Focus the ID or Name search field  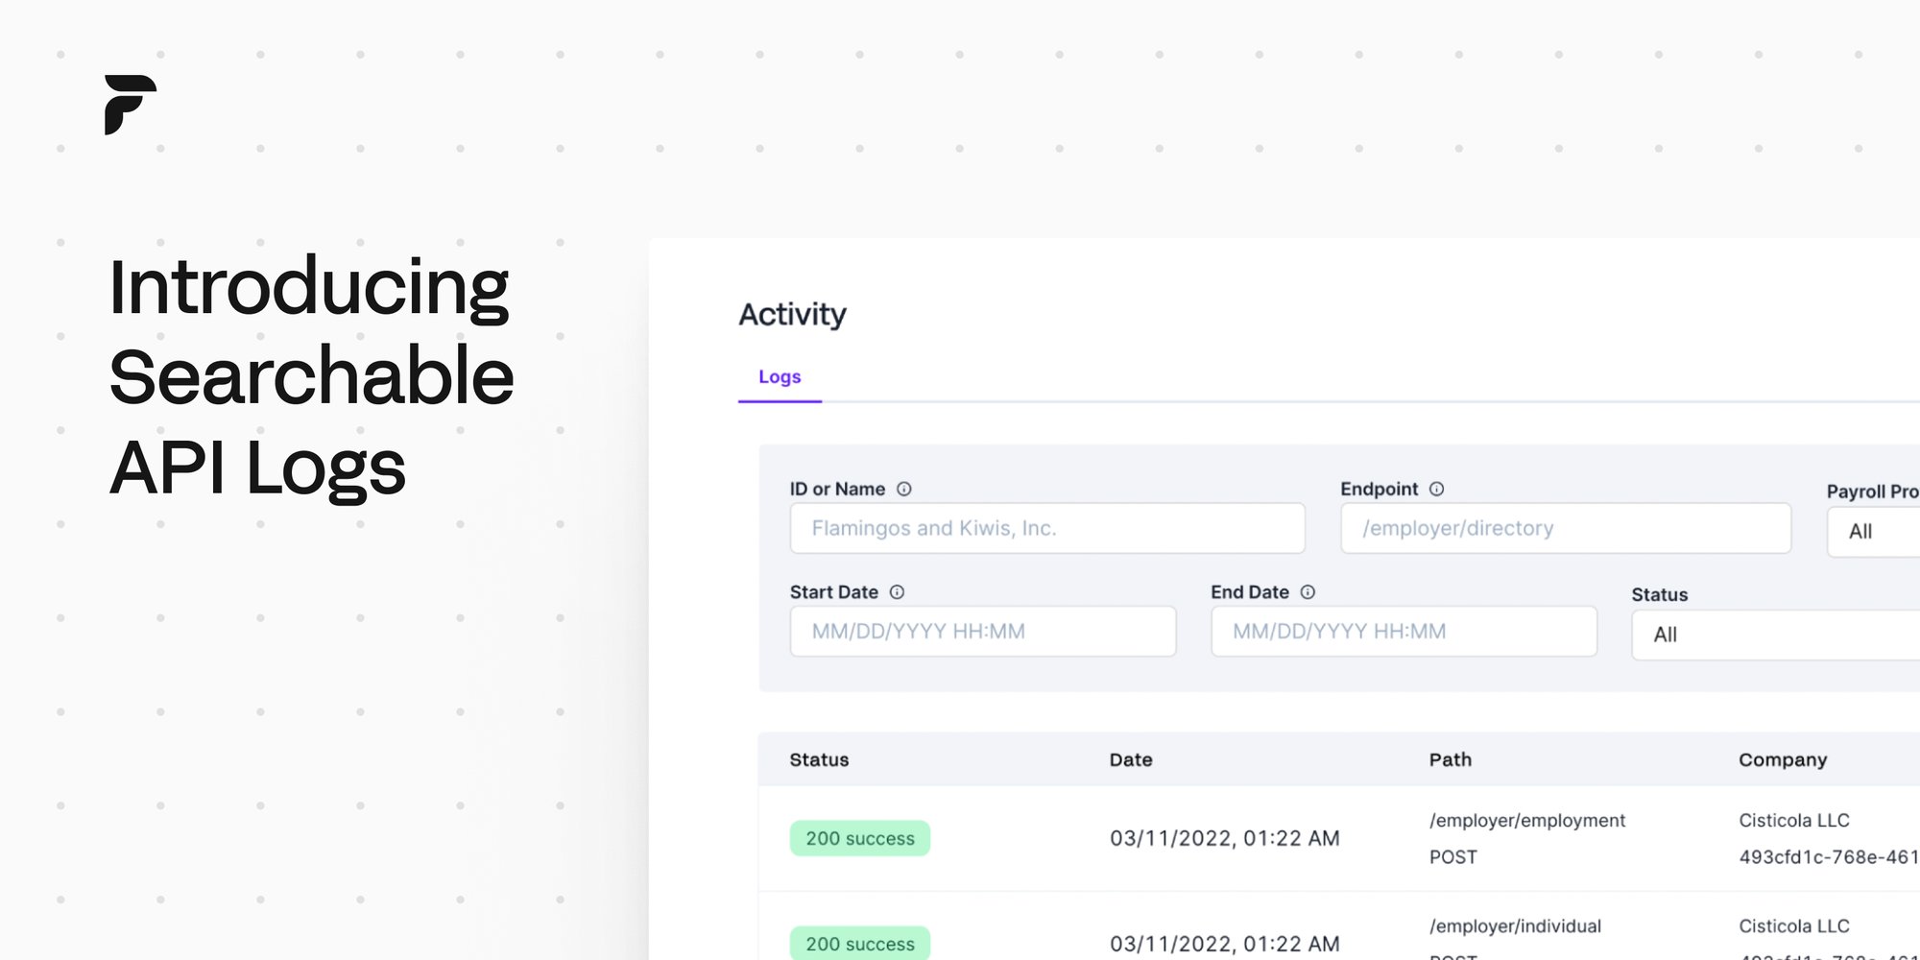click(x=1046, y=528)
